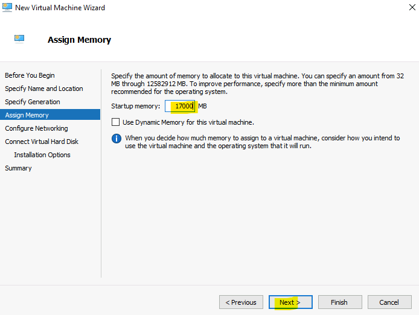
Task: Click the Use Dynamic Memory label text
Action: tap(188, 122)
